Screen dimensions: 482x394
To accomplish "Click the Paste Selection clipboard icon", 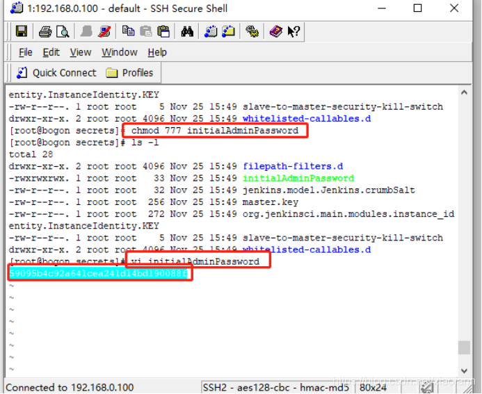I will [x=163, y=31].
